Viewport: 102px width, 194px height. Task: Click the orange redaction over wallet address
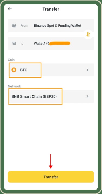[x=60, y=43]
